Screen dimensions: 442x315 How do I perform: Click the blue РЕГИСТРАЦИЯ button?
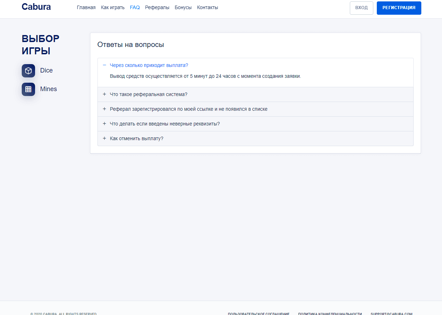point(399,8)
